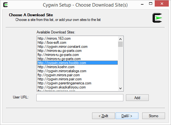Select http://cygwin.parentingamerica.com mirror
This screenshot has width=171, height=125.
[x=78, y=83]
